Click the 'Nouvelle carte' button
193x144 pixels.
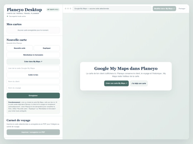(20, 48)
